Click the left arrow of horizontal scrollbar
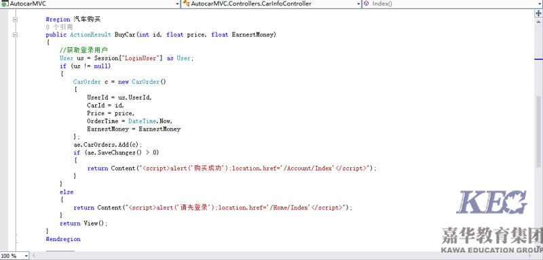Screen dimensions: 543x260 (x=34, y=256)
